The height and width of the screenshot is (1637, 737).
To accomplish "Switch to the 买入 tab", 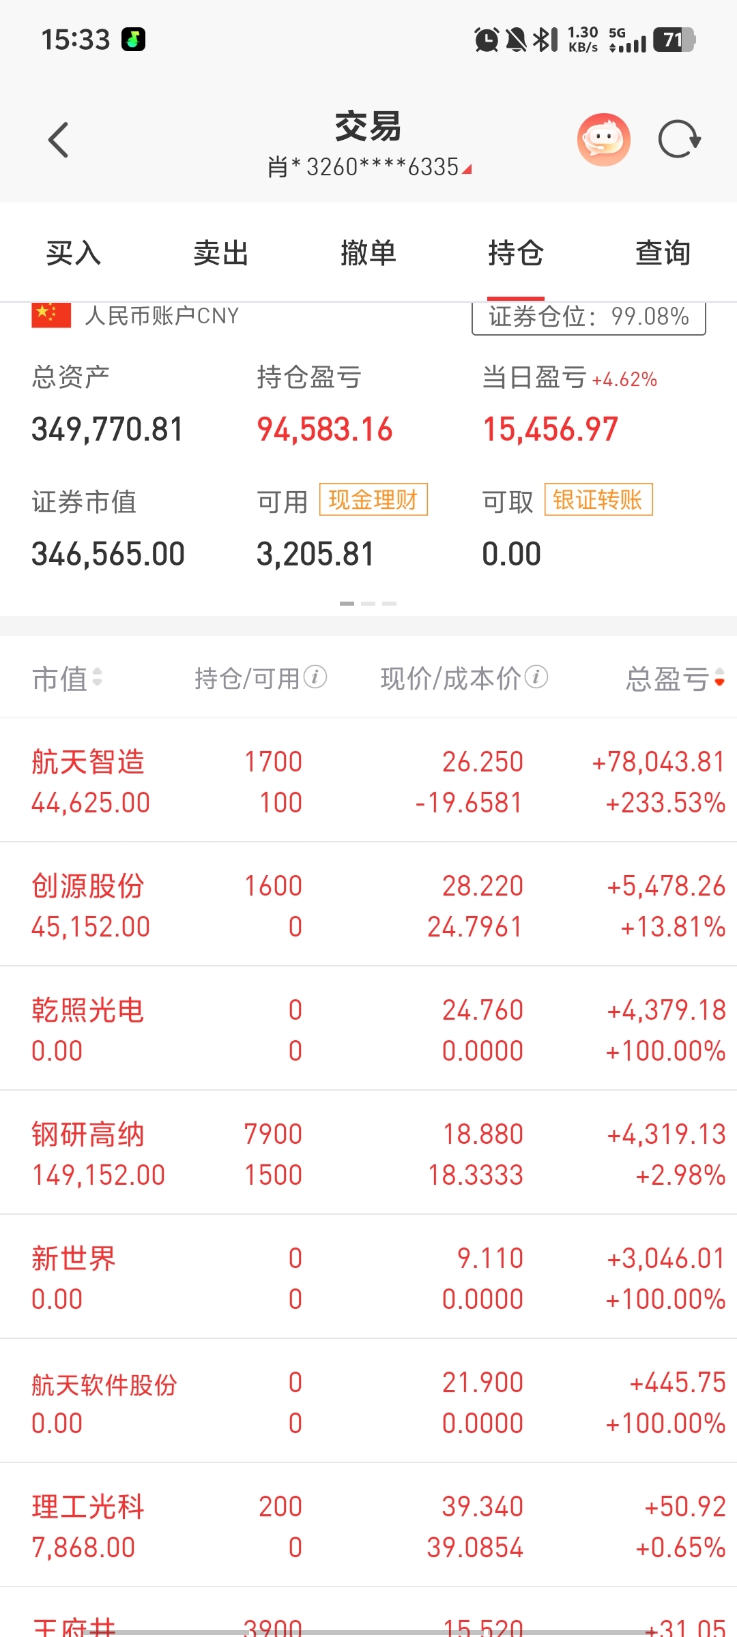I will click(x=74, y=253).
